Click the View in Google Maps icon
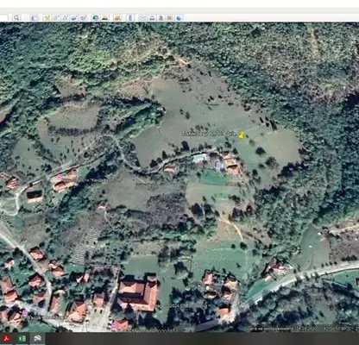This screenshot has height=345, width=359. [x=170, y=18]
